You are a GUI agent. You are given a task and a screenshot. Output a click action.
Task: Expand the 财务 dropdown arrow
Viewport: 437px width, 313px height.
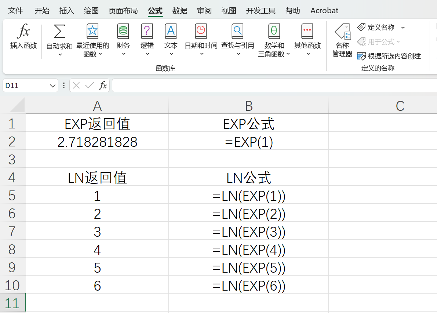tap(124, 54)
